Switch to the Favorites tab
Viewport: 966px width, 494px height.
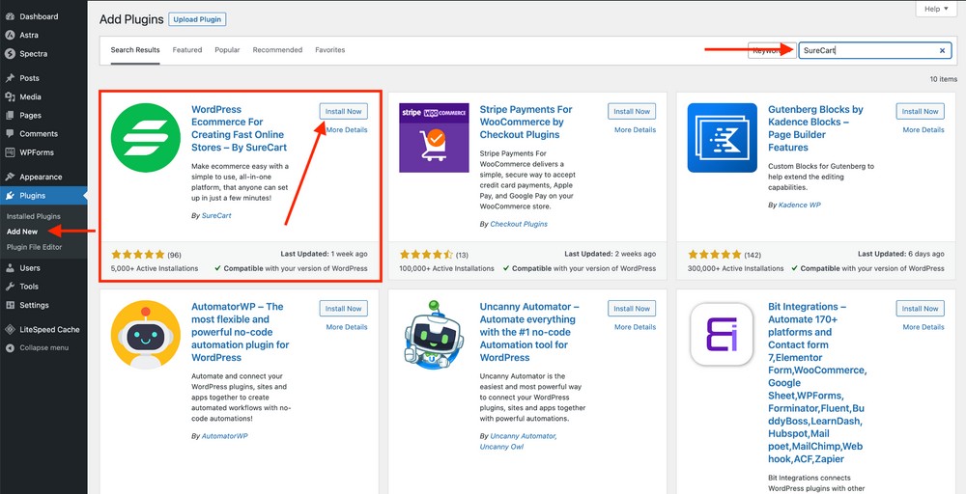[329, 50]
